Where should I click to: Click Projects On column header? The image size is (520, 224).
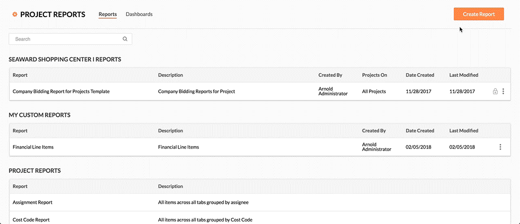(374, 75)
